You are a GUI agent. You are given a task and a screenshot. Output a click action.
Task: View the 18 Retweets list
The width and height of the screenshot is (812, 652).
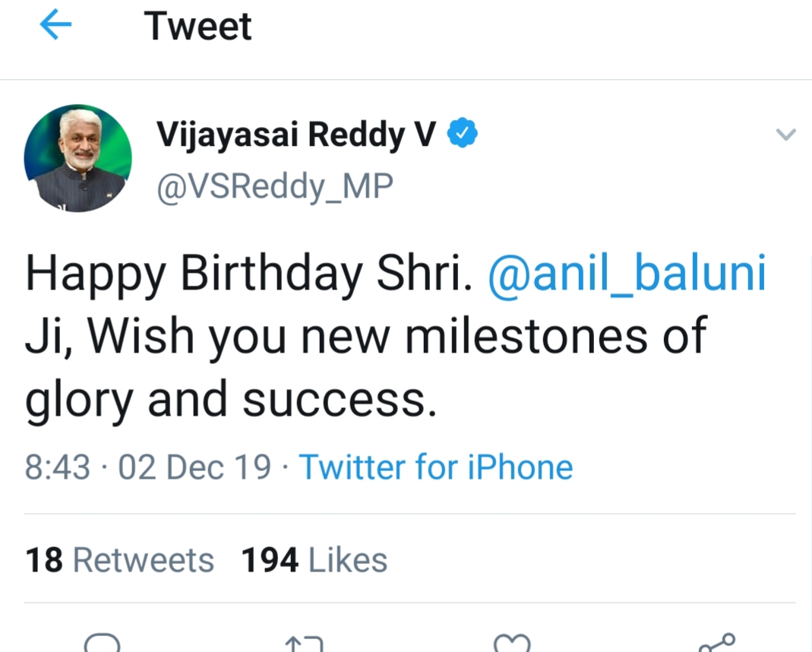(120, 560)
